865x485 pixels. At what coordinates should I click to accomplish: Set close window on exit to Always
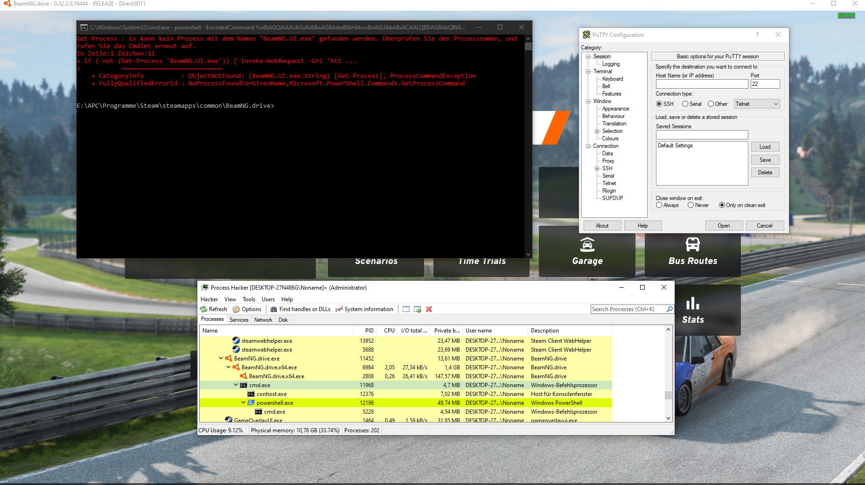point(659,205)
